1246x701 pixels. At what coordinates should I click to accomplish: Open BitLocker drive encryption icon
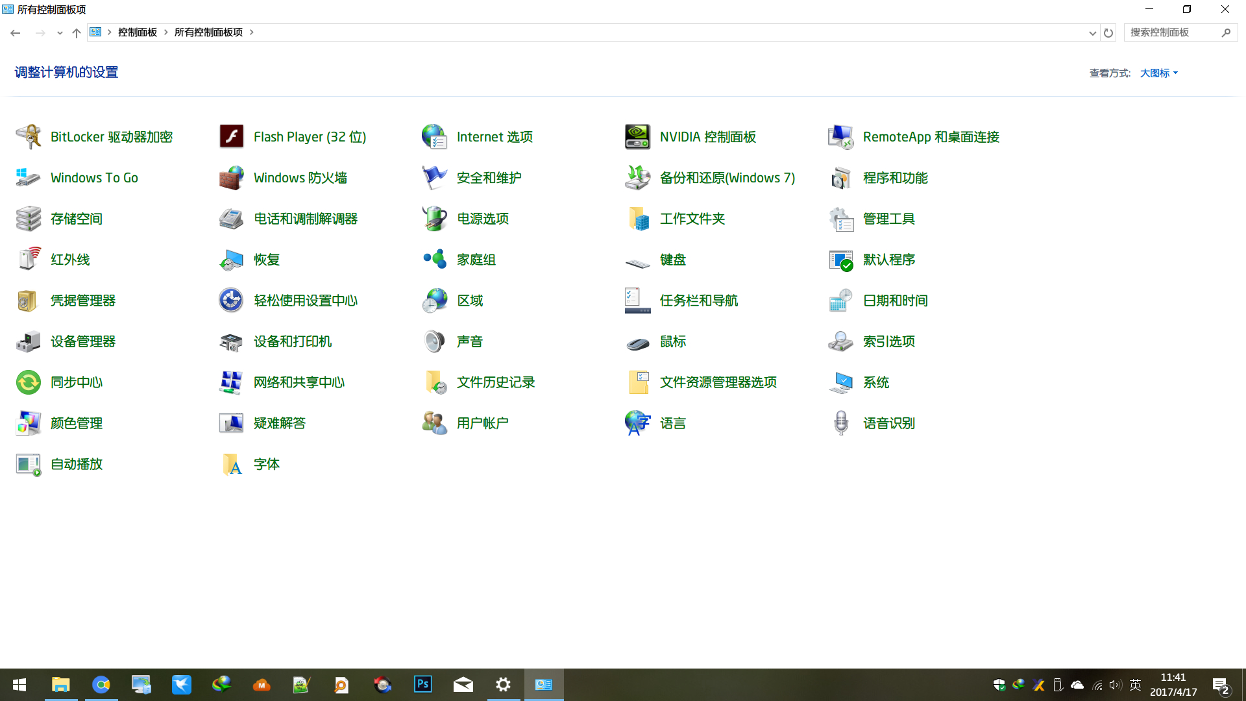tap(29, 137)
